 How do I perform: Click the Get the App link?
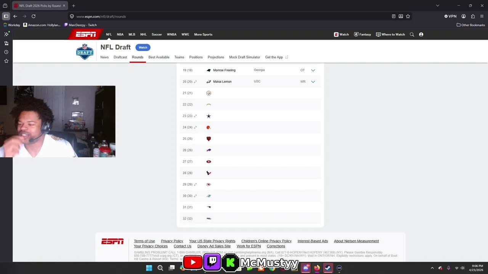pyautogui.click(x=276, y=57)
